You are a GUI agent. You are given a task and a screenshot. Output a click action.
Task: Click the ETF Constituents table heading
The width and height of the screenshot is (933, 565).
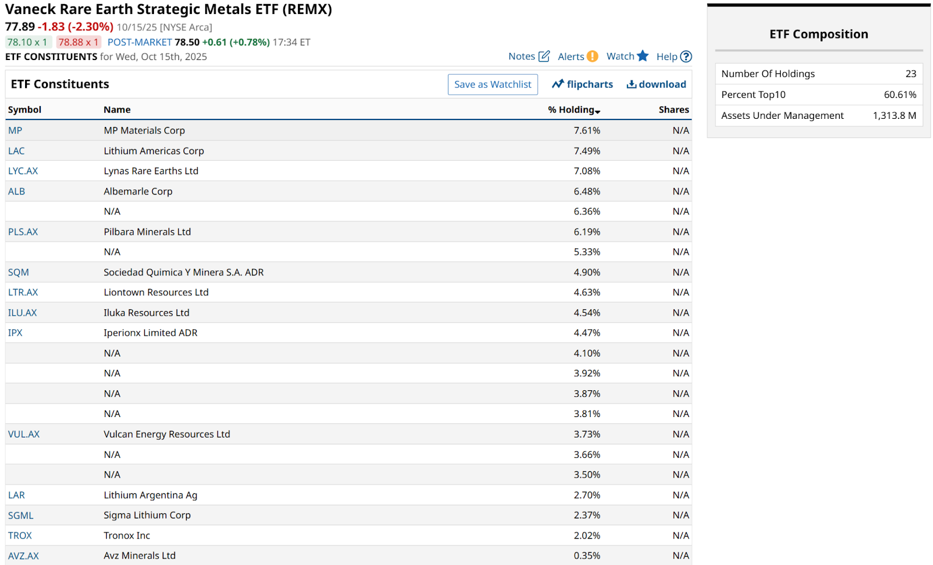point(60,84)
